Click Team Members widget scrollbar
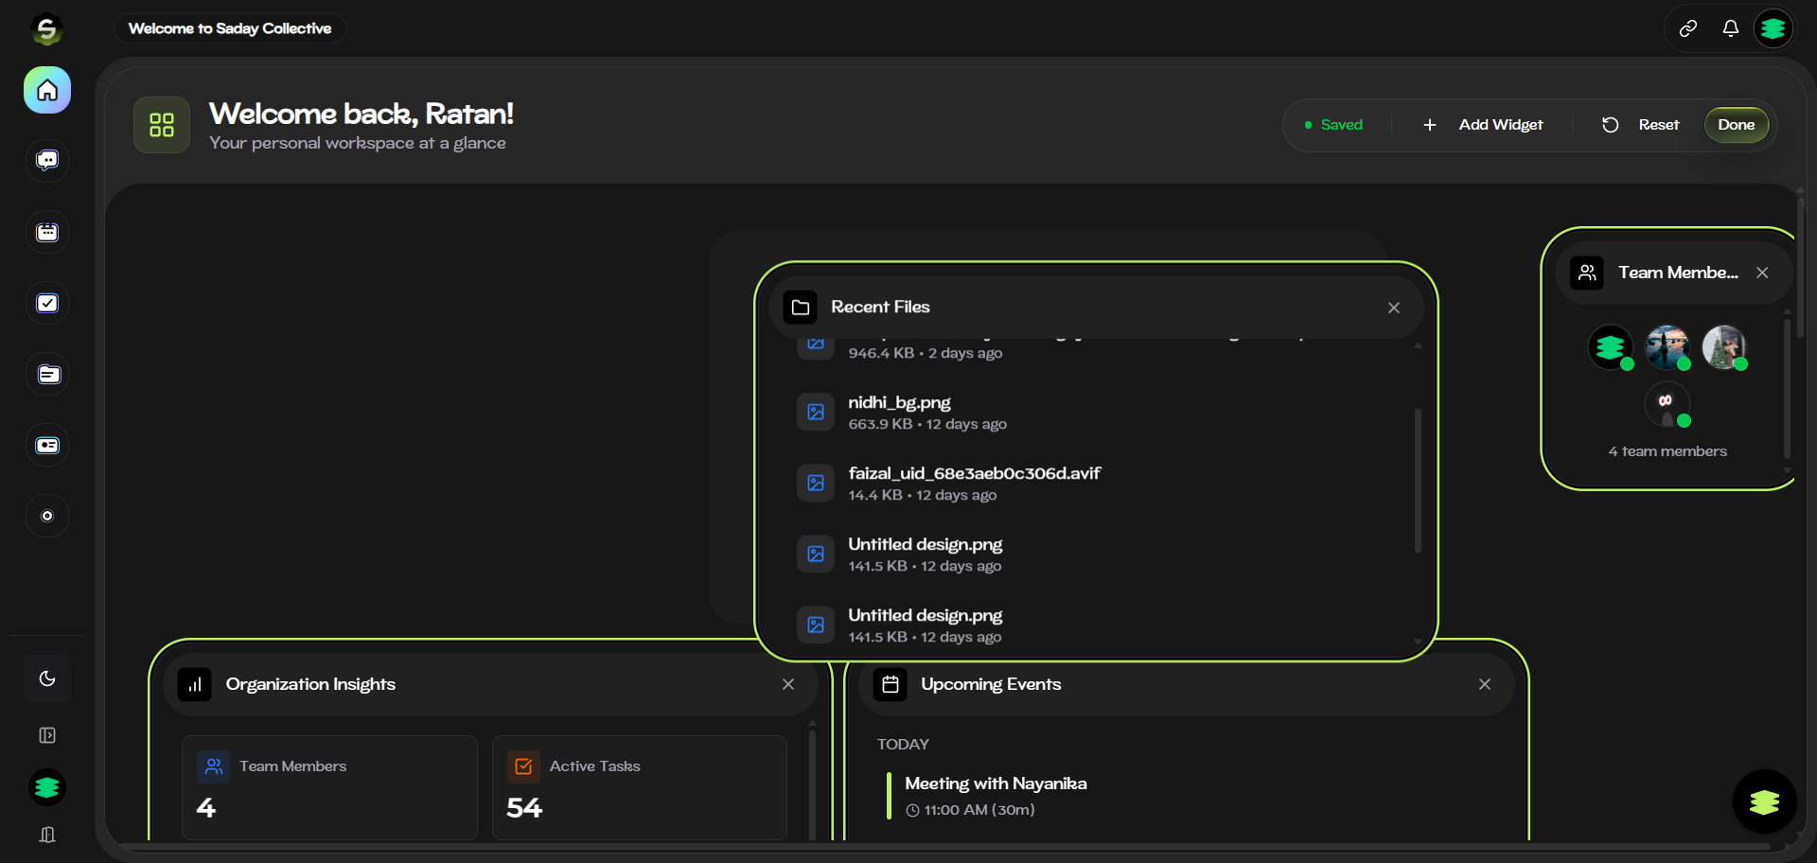Viewport: 1817px width, 863px height. pos(1787,388)
